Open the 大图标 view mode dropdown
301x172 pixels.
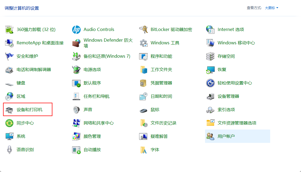tap(271, 8)
